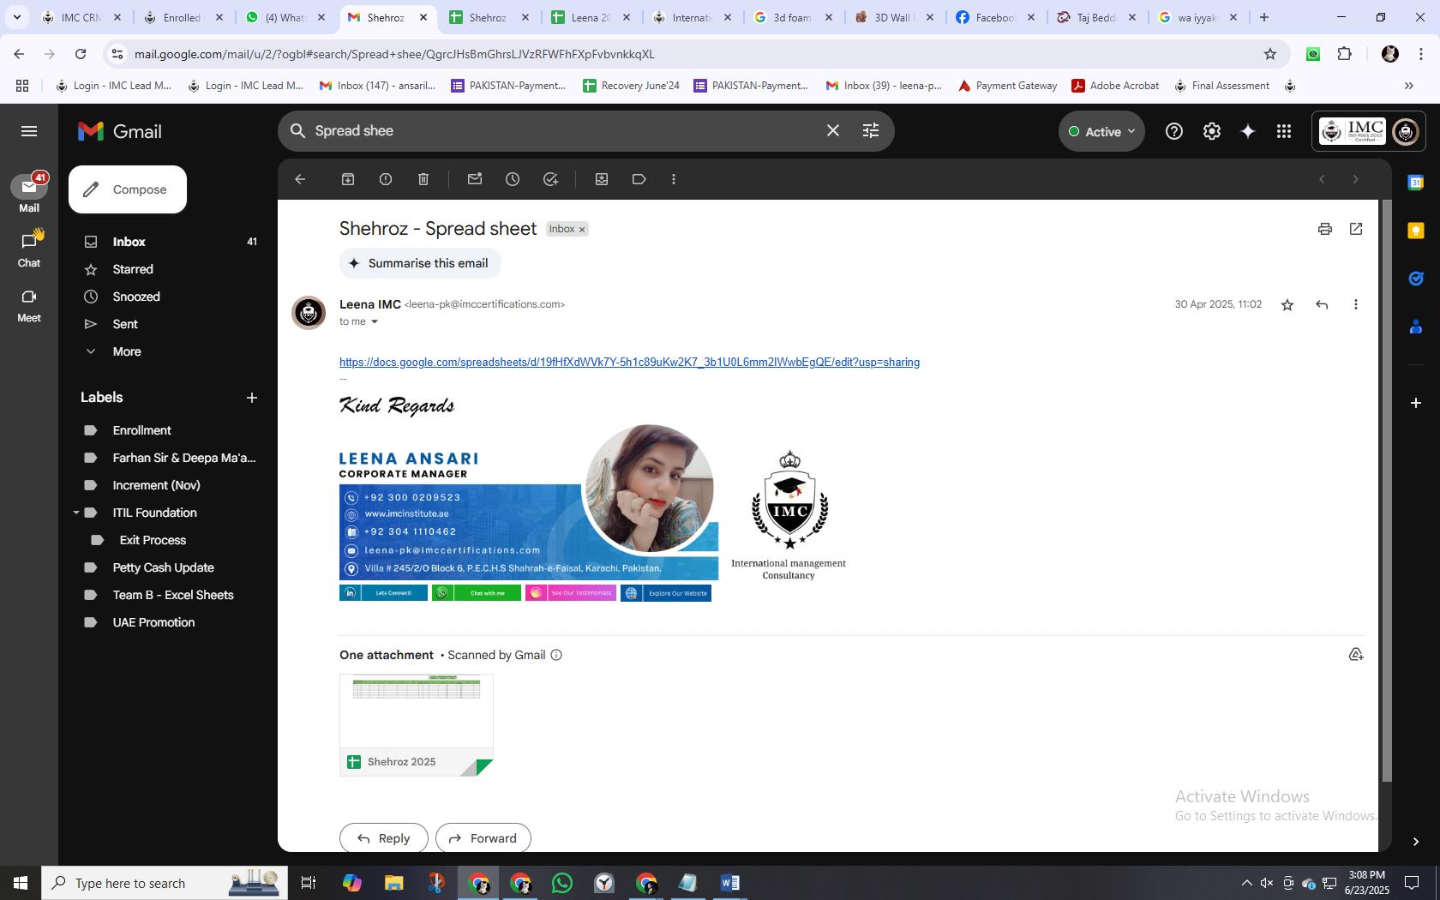The image size is (1440, 900).
Task: Open Windows Start menu
Action: [x=21, y=883]
